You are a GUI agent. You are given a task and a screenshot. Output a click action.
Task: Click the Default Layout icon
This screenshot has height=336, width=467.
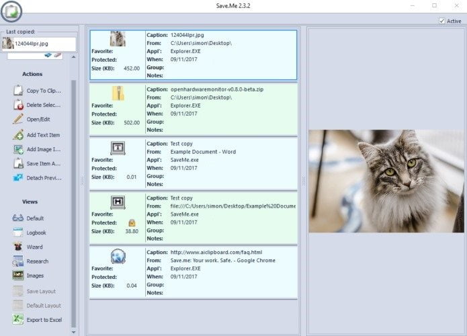pyautogui.click(x=18, y=305)
